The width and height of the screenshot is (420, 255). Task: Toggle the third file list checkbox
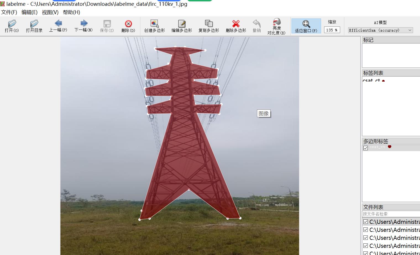pos(366,238)
